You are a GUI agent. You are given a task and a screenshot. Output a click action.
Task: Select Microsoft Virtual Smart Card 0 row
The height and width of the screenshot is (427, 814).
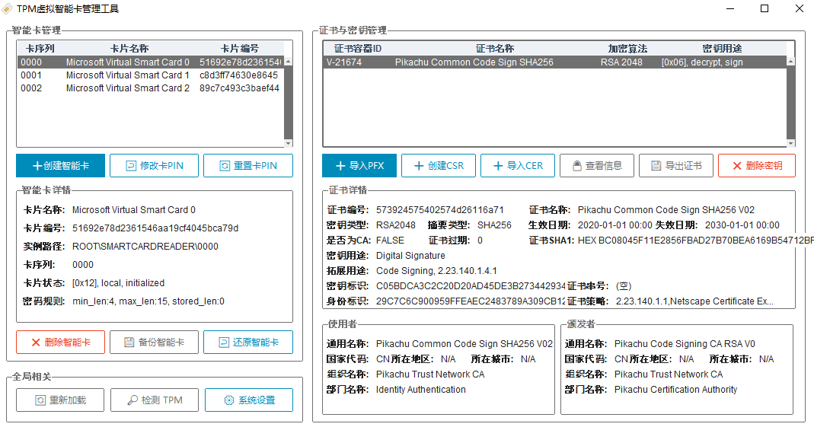click(151, 62)
